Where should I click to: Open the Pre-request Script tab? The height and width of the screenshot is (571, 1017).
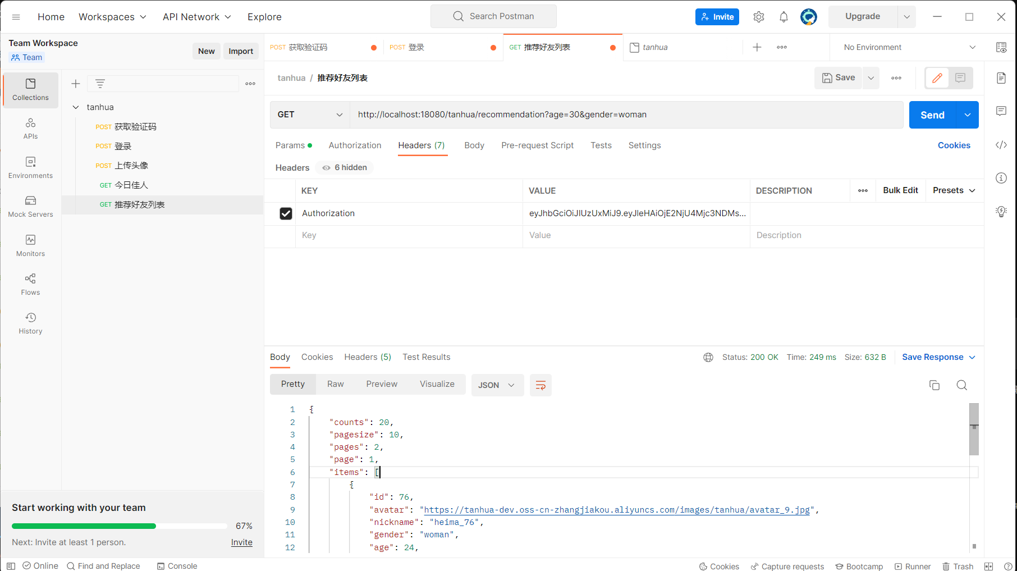(538, 145)
